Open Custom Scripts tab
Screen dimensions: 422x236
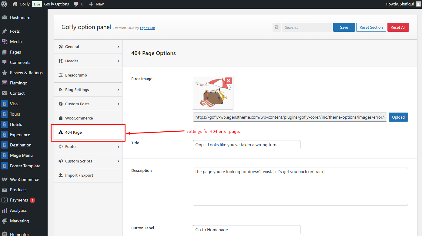point(88,161)
